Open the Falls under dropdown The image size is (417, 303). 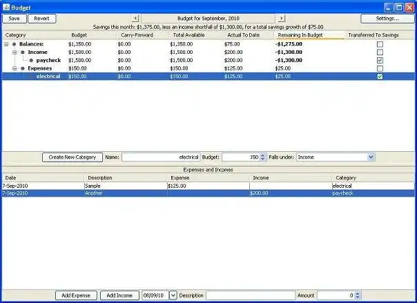pyautogui.click(x=371, y=157)
